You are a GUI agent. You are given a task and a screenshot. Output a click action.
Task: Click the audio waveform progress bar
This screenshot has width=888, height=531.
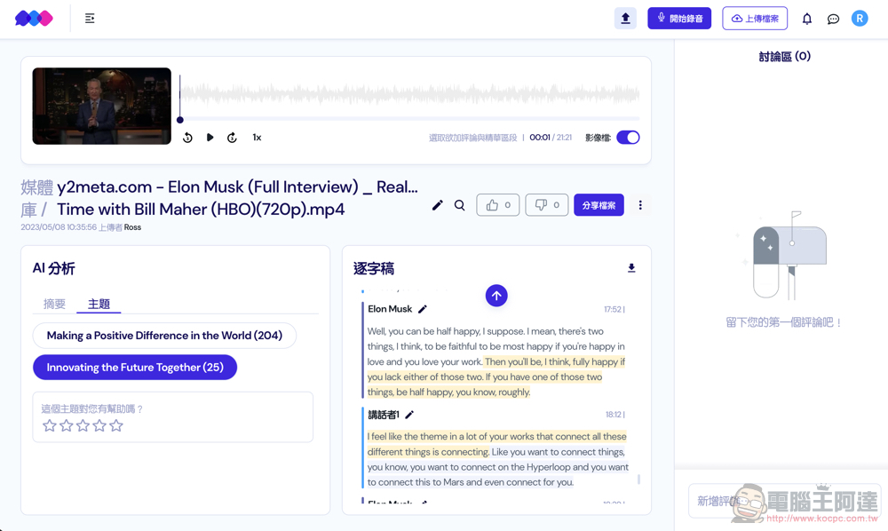(409, 119)
